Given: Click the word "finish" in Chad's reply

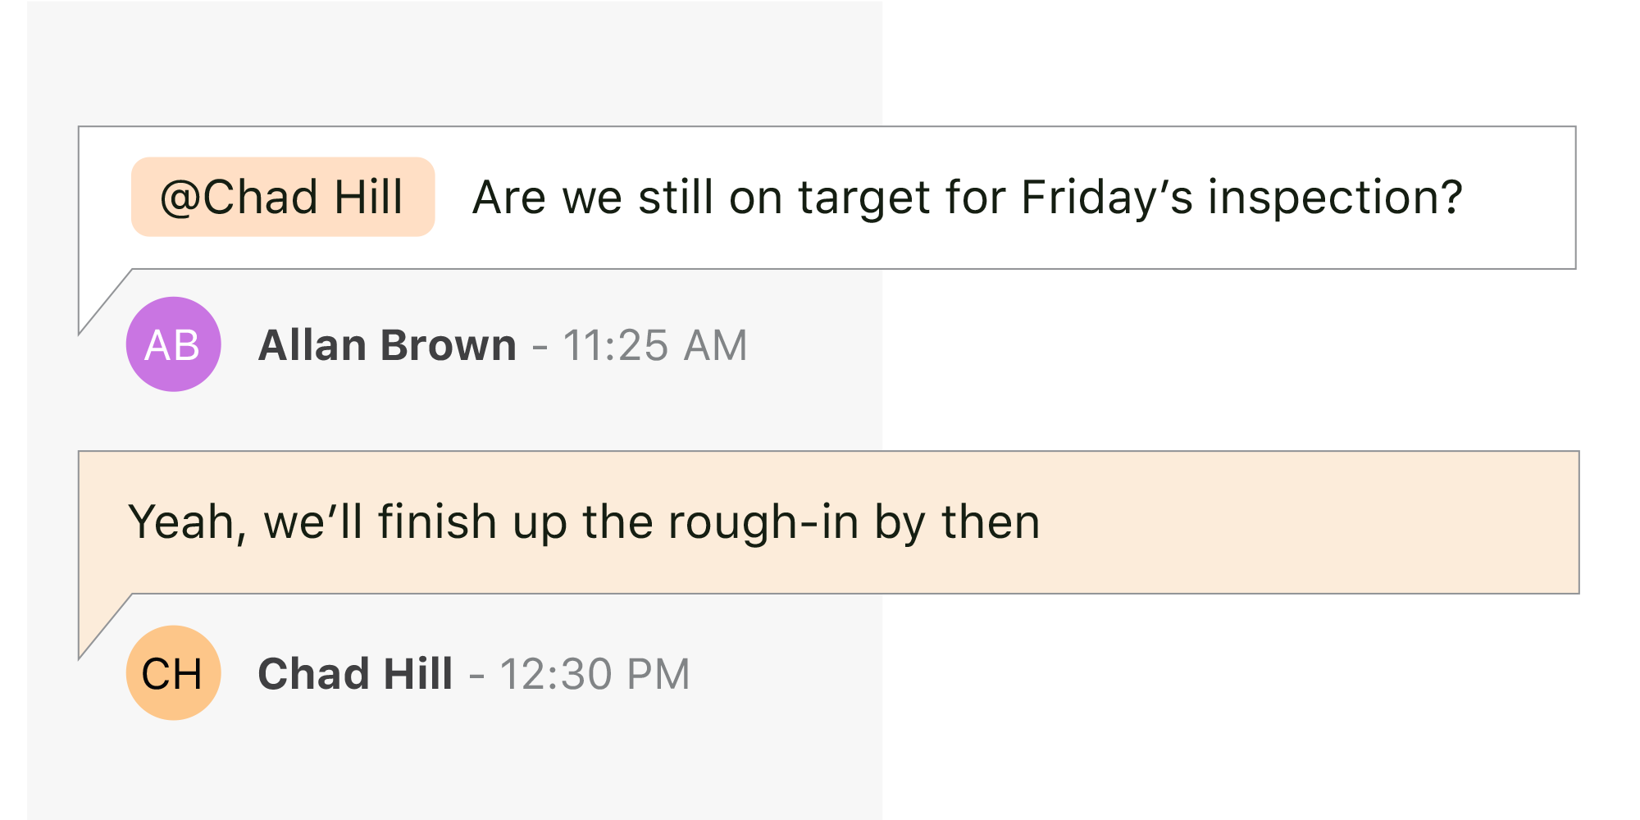Looking at the screenshot, I should coord(437,522).
